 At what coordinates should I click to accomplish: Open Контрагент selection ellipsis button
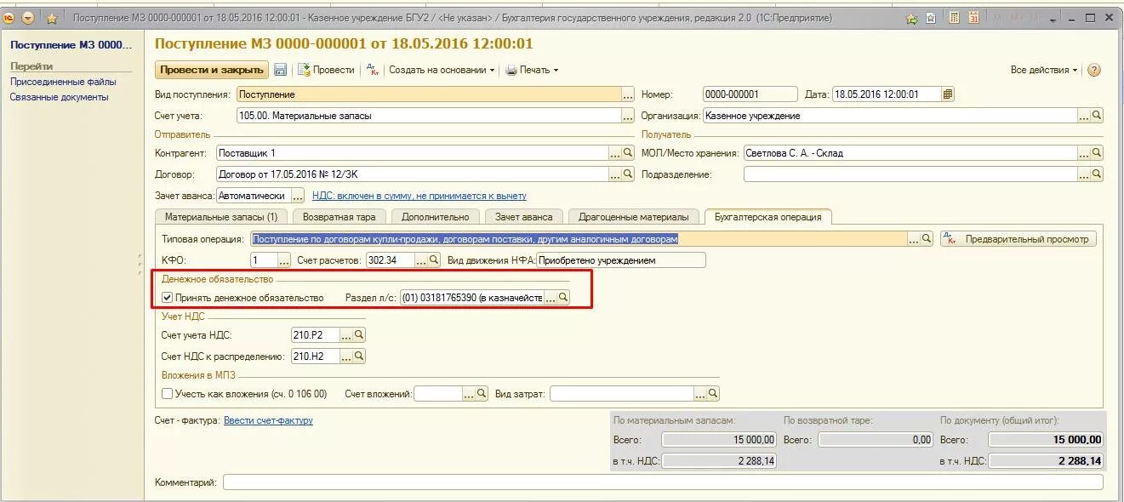(615, 153)
